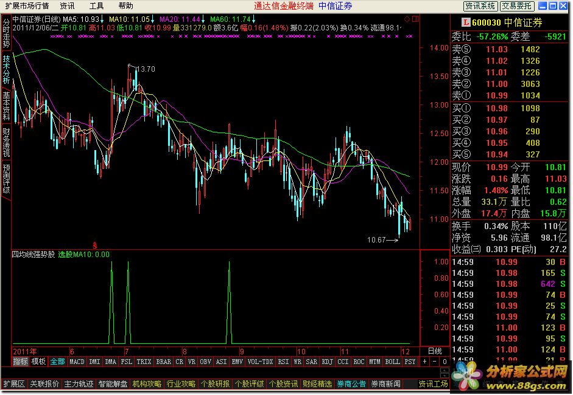Open the 个股资讯 bottom tab
573x395 pixels.
click(284, 383)
